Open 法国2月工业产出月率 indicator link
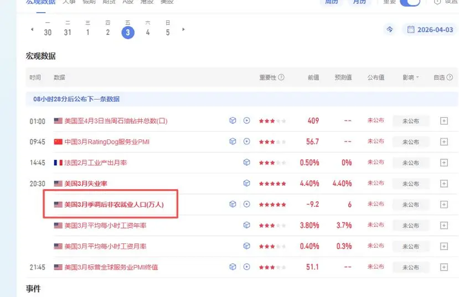Image resolution: width=459 pixels, height=297 pixels. point(95,163)
